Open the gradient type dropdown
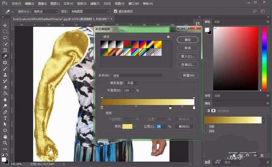This screenshot has height=167, width=272. pos(132,83)
